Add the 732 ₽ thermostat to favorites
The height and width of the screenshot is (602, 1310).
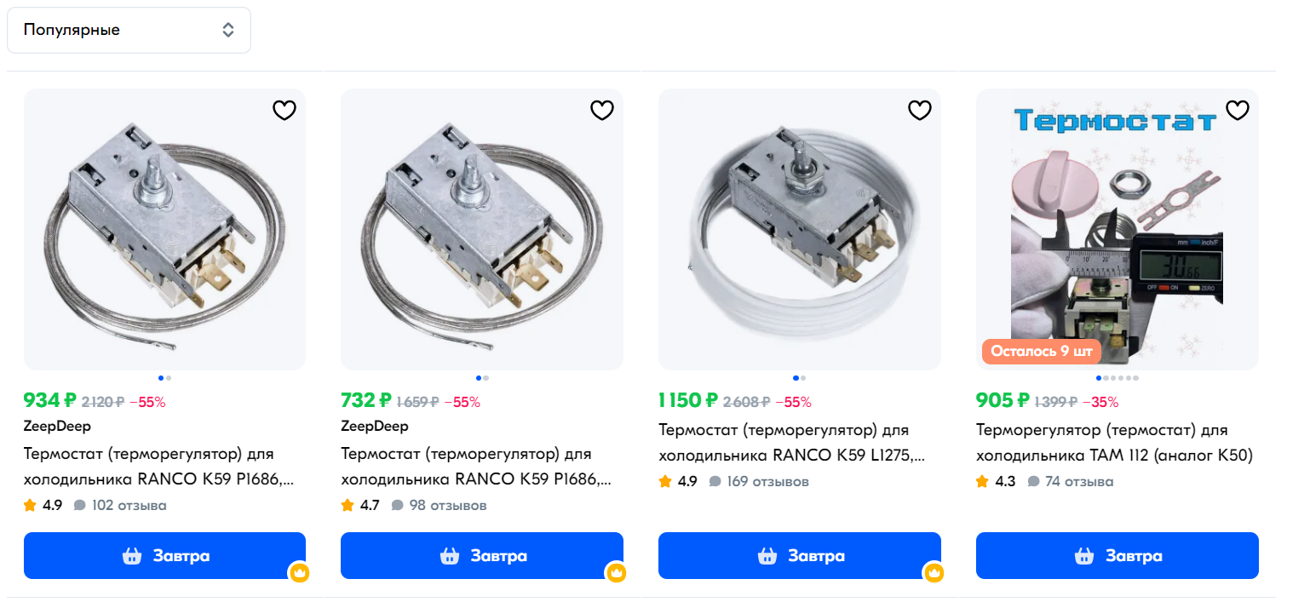coord(601,111)
